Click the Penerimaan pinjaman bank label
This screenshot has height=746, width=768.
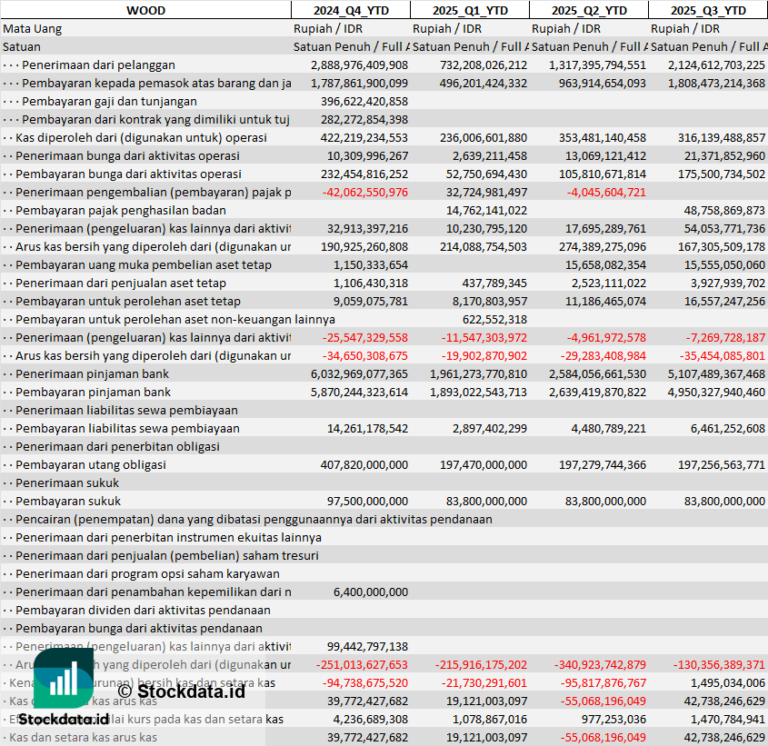pos(92,373)
